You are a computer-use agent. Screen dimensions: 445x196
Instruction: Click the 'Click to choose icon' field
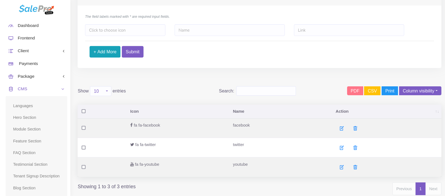pyautogui.click(x=125, y=30)
